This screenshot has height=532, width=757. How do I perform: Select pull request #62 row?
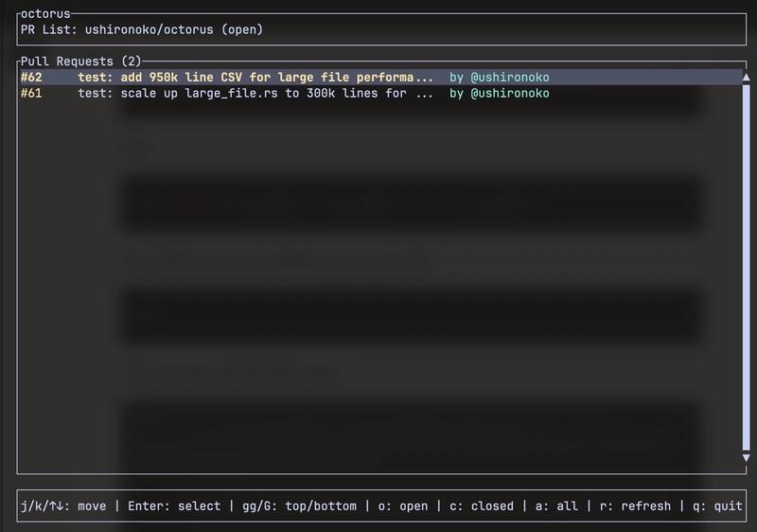coord(380,78)
